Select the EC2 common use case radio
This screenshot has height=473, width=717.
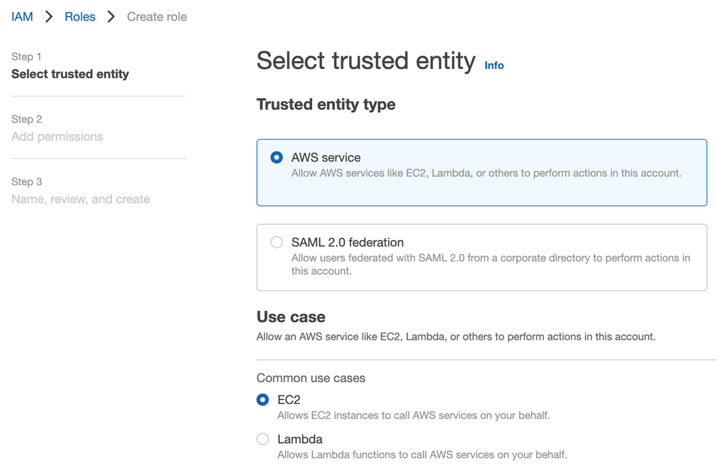pos(262,399)
